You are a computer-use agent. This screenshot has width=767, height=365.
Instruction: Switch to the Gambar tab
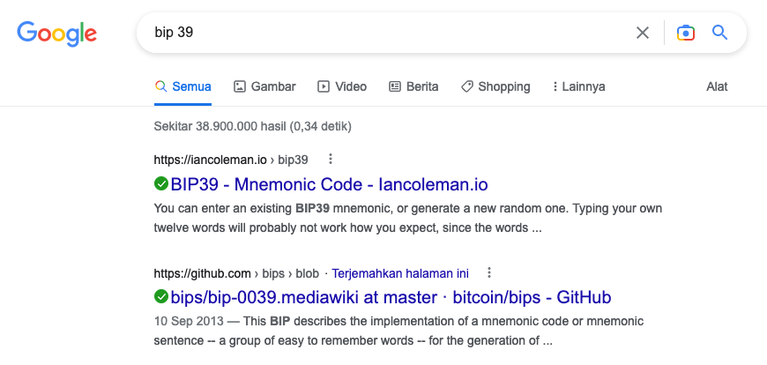tap(264, 86)
